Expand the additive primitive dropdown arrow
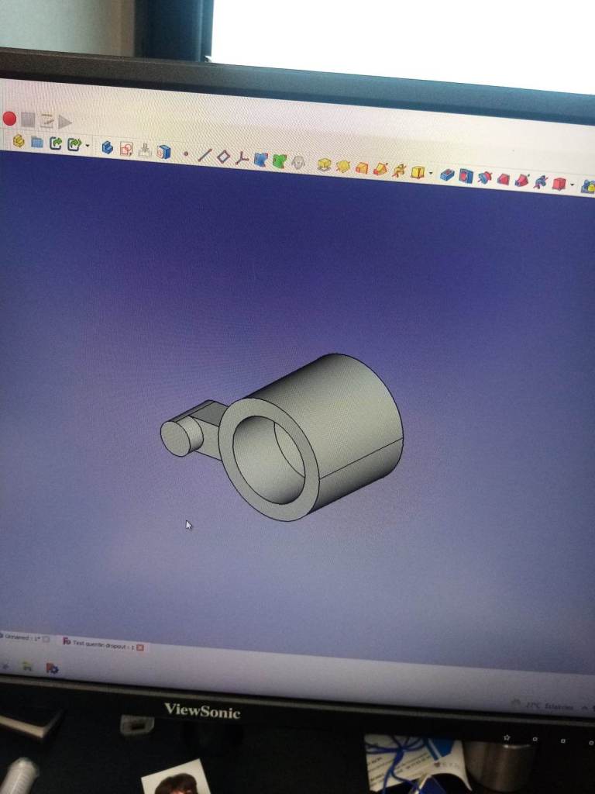 [x=430, y=174]
